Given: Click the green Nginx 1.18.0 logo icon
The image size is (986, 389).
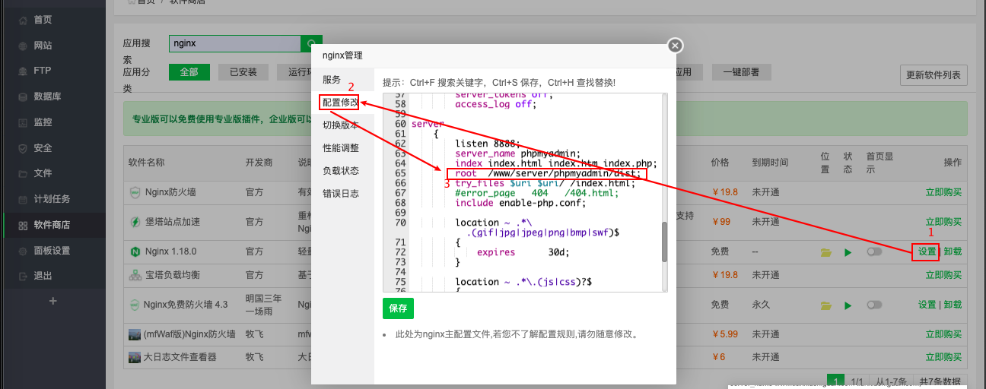Looking at the screenshot, I should point(135,251).
